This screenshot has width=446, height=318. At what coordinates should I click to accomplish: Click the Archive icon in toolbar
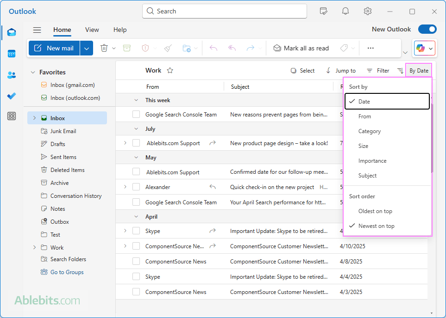127,48
